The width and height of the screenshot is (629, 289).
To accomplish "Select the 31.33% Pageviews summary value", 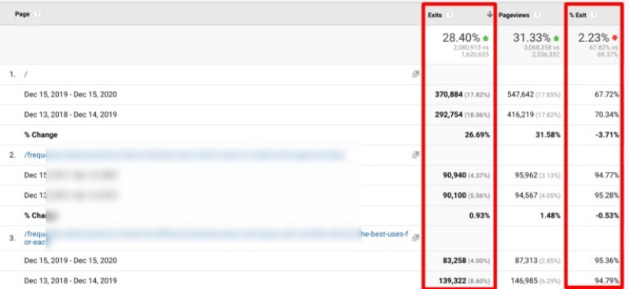I will point(532,38).
